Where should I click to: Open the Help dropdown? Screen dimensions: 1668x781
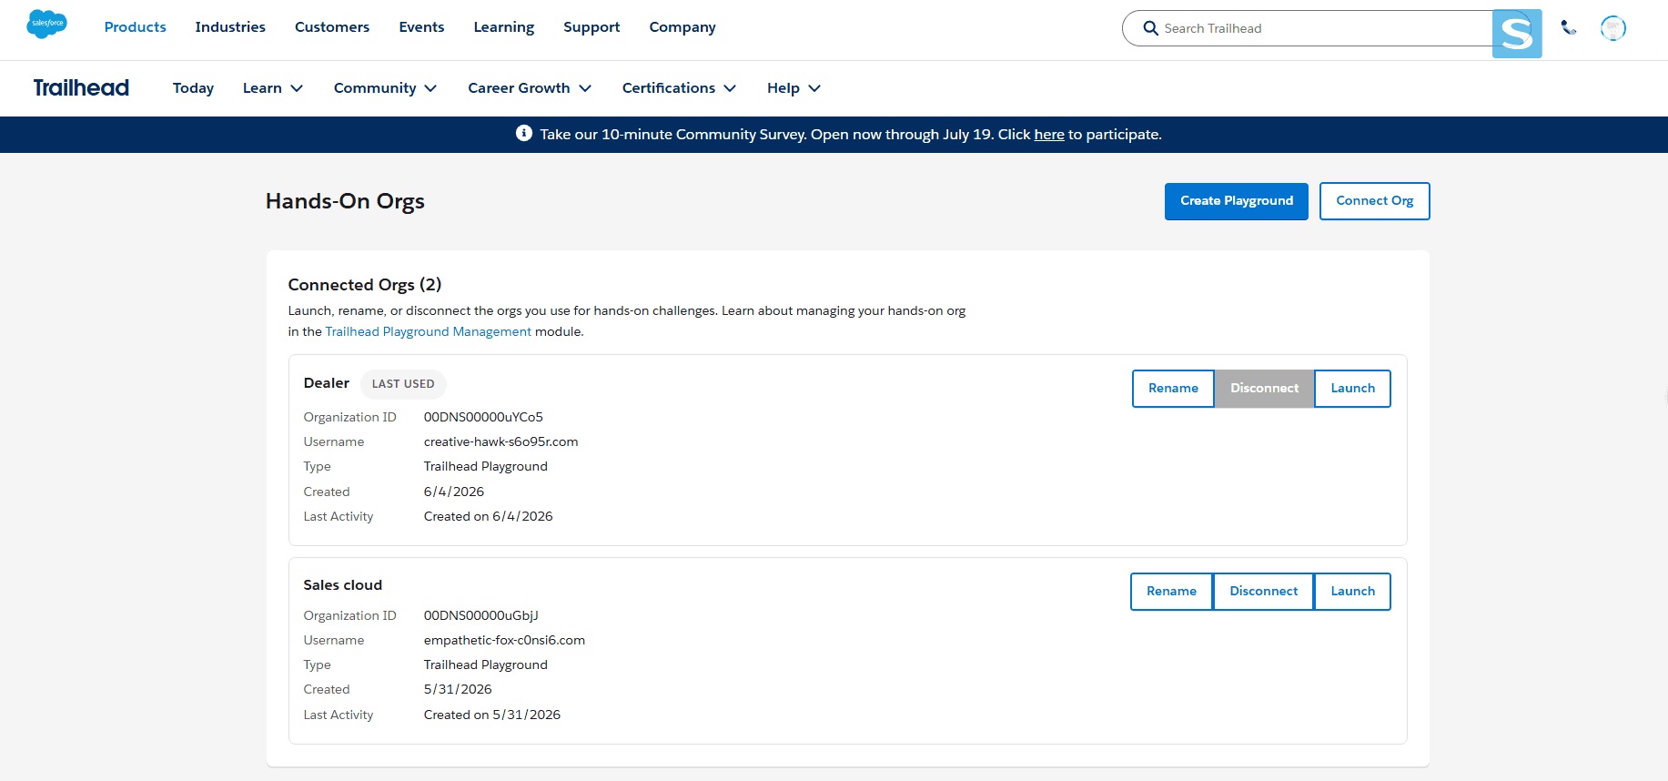pos(794,88)
